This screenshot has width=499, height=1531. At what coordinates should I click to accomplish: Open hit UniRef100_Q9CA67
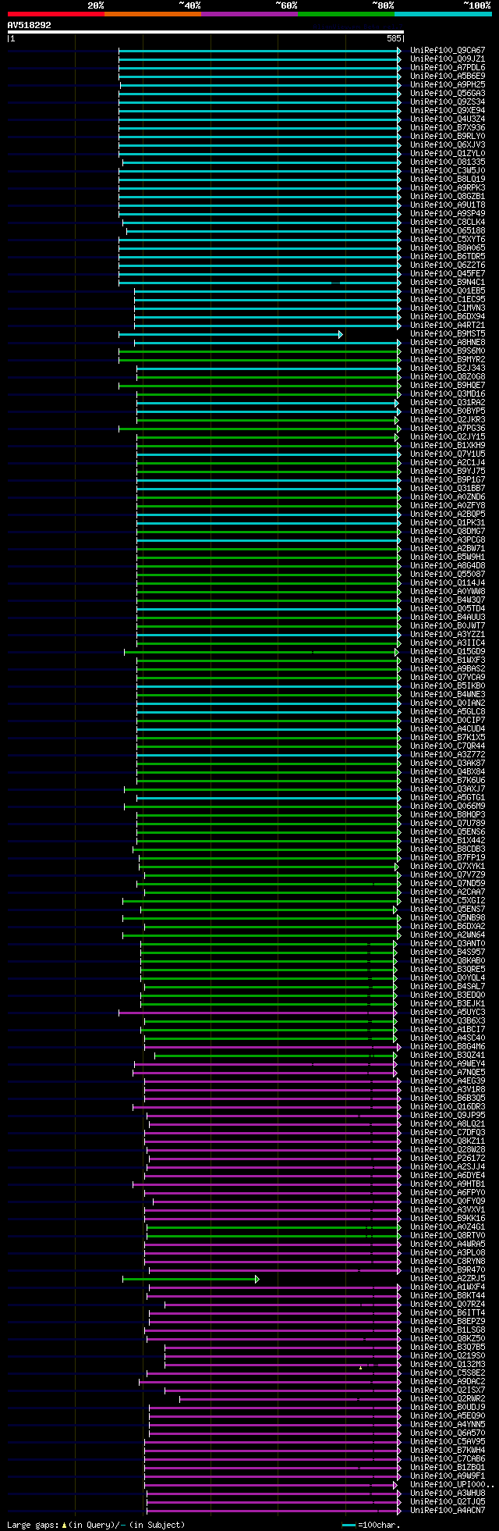(x=448, y=51)
